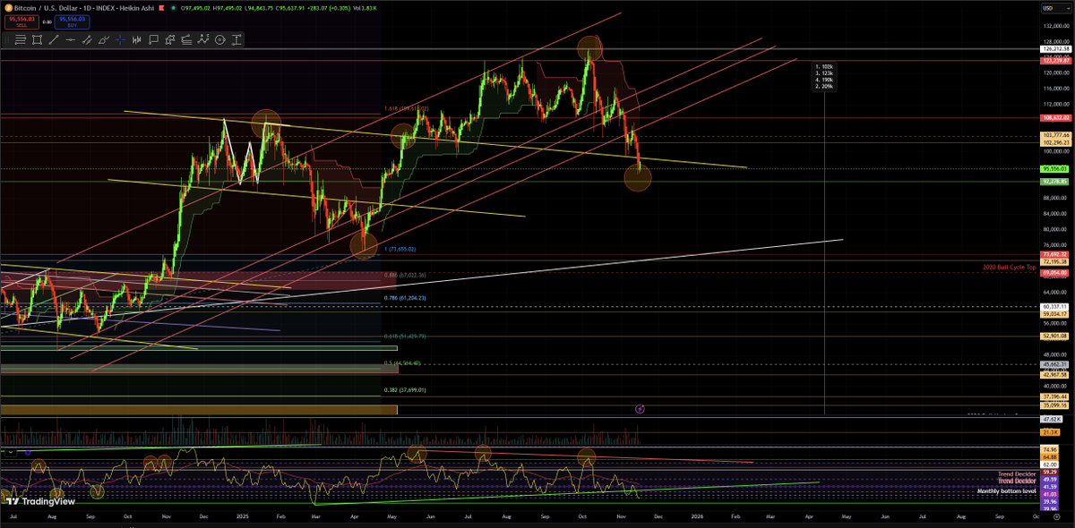This screenshot has height=528, width=1075.
Task: Click the 74.96 RSI scale label
Action: [x=1049, y=449]
